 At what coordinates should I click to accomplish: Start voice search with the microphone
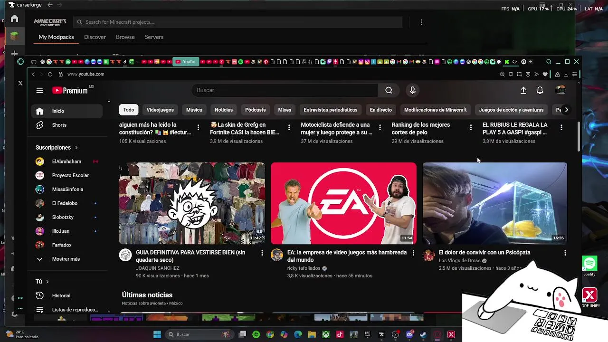412,90
